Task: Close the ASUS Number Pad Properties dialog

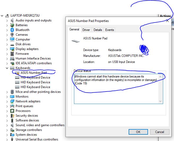Action: (167, 21)
